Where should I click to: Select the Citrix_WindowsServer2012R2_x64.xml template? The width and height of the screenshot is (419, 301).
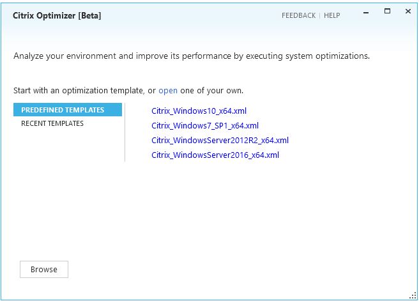[x=220, y=141]
